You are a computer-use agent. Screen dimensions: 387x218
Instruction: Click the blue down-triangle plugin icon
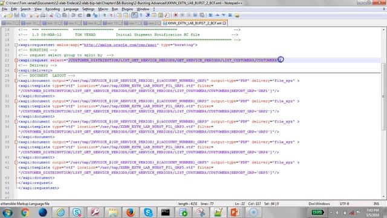(224, 15)
